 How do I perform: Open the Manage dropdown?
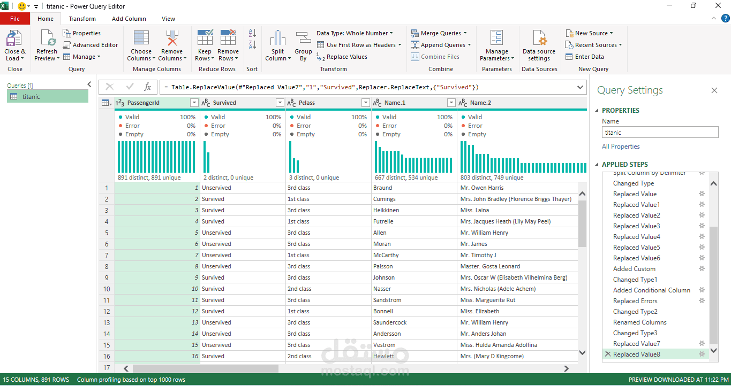pyautogui.click(x=81, y=57)
